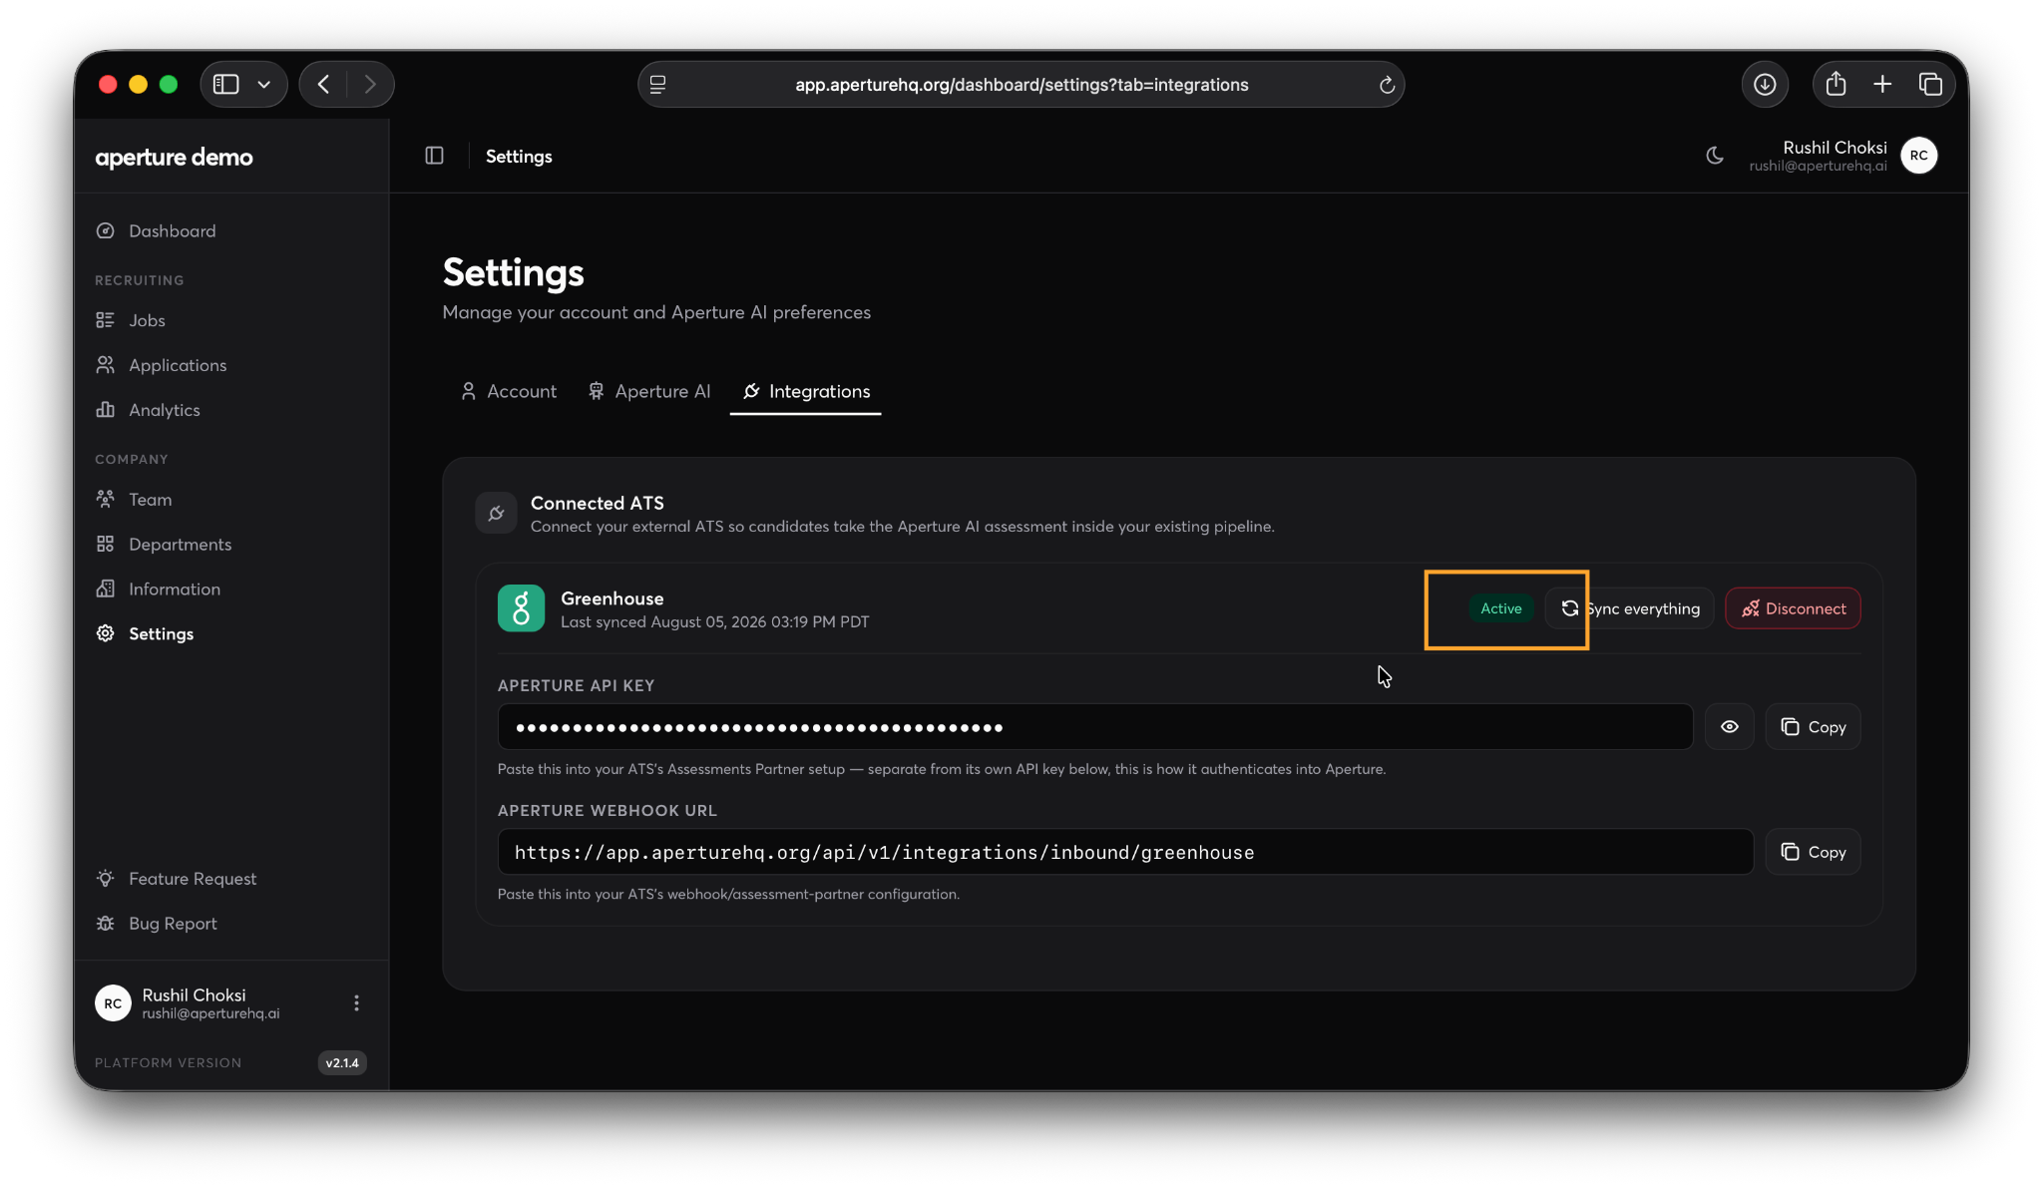Go back in browser history

point(323,85)
